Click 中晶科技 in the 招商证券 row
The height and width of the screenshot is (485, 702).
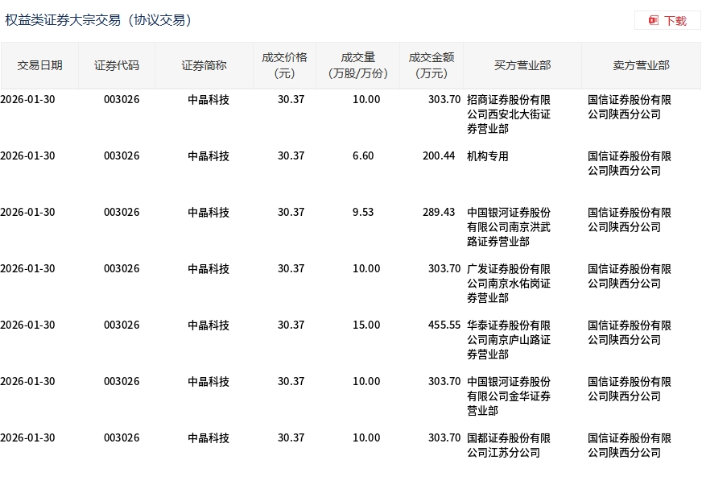point(209,100)
